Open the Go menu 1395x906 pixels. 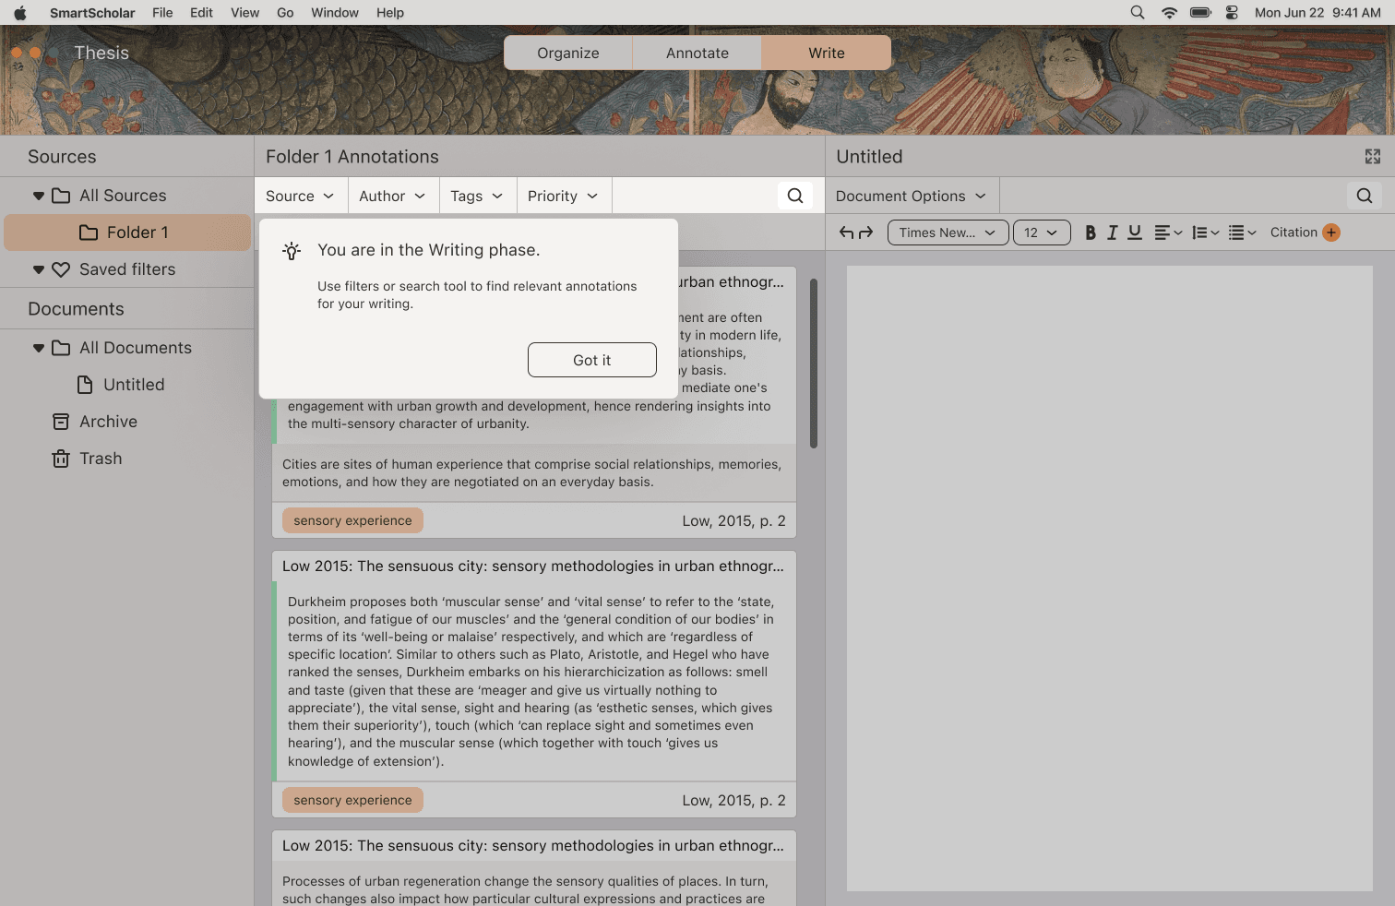(285, 13)
